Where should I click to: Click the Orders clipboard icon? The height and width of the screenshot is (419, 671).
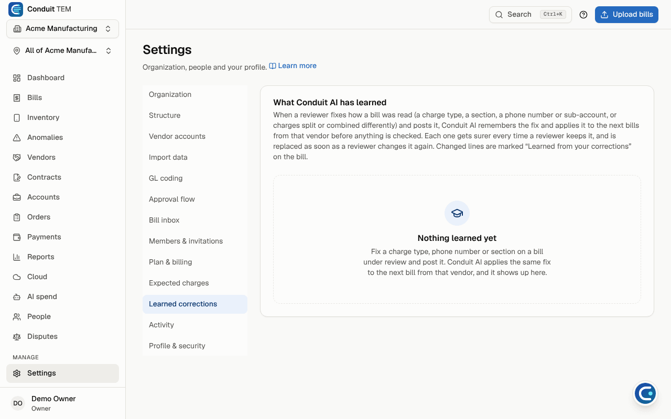17,217
